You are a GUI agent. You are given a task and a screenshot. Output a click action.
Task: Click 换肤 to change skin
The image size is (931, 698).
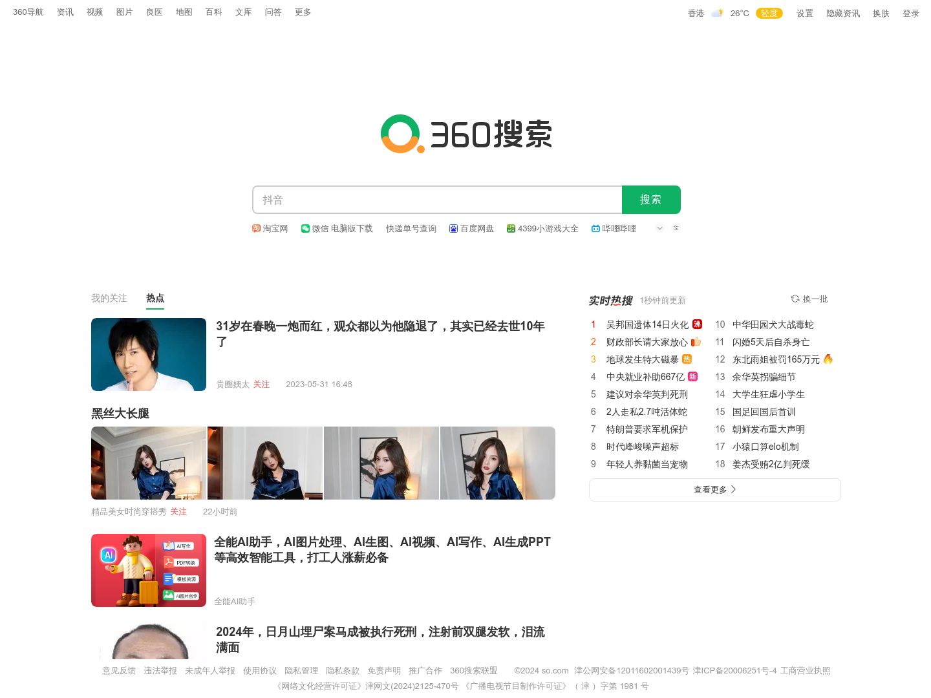click(881, 13)
